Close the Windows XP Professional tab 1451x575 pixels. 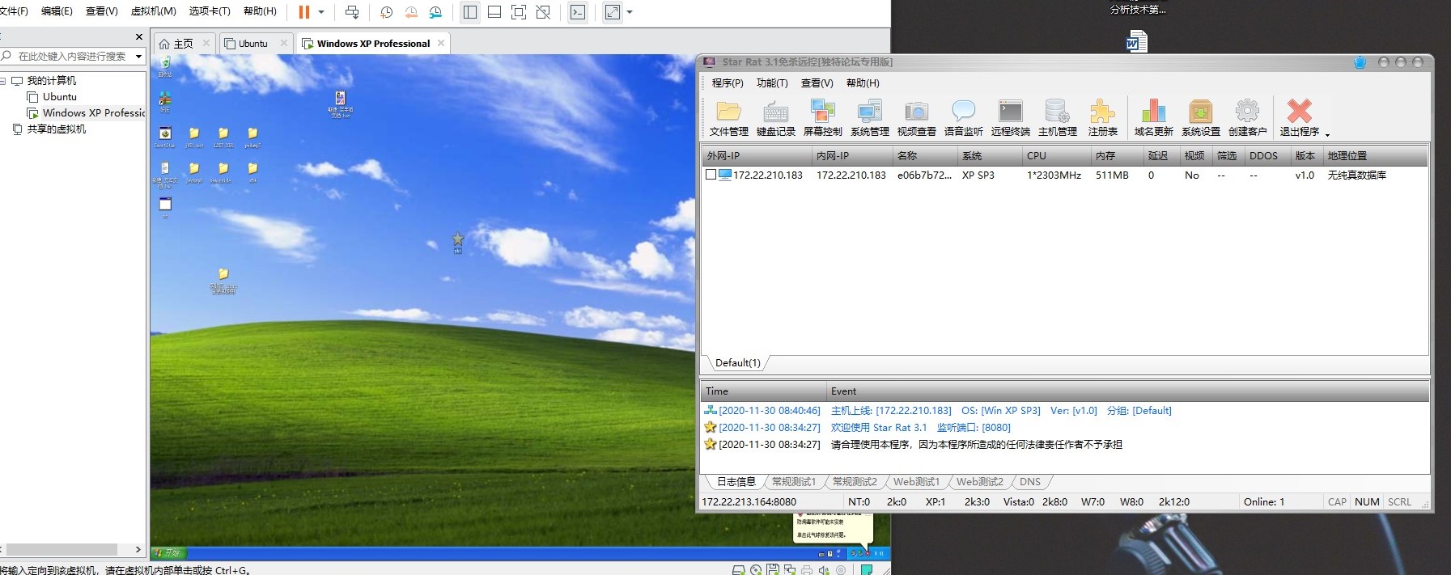pyautogui.click(x=441, y=43)
